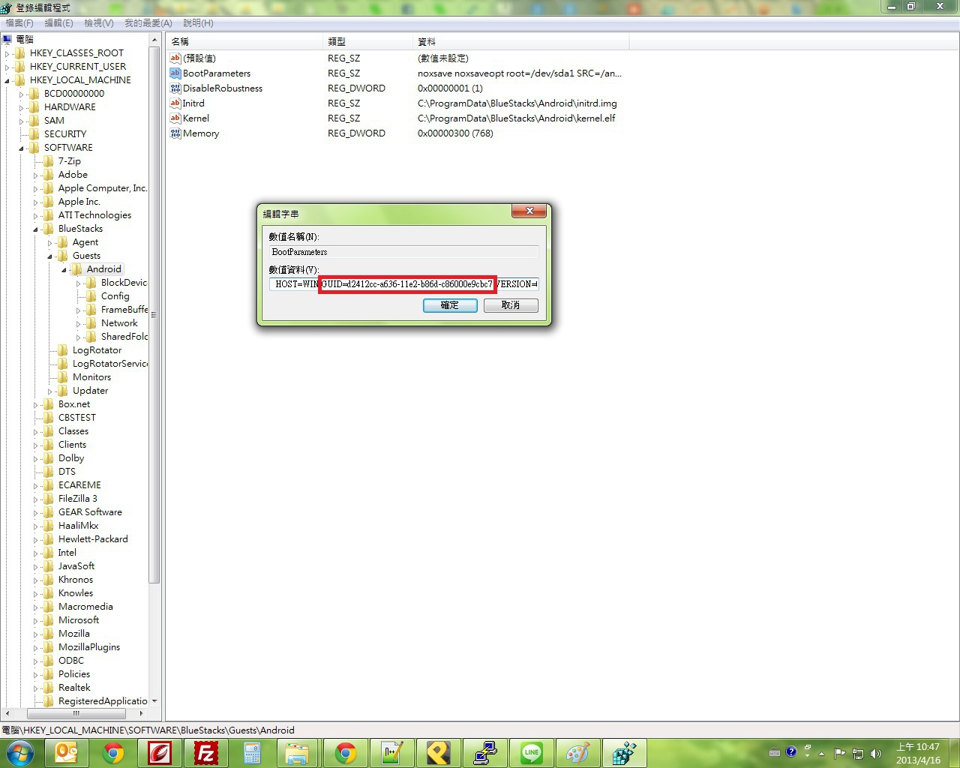Screen dimensions: 960x768
Task: Open the Windows Start menu
Action: [x=20, y=753]
